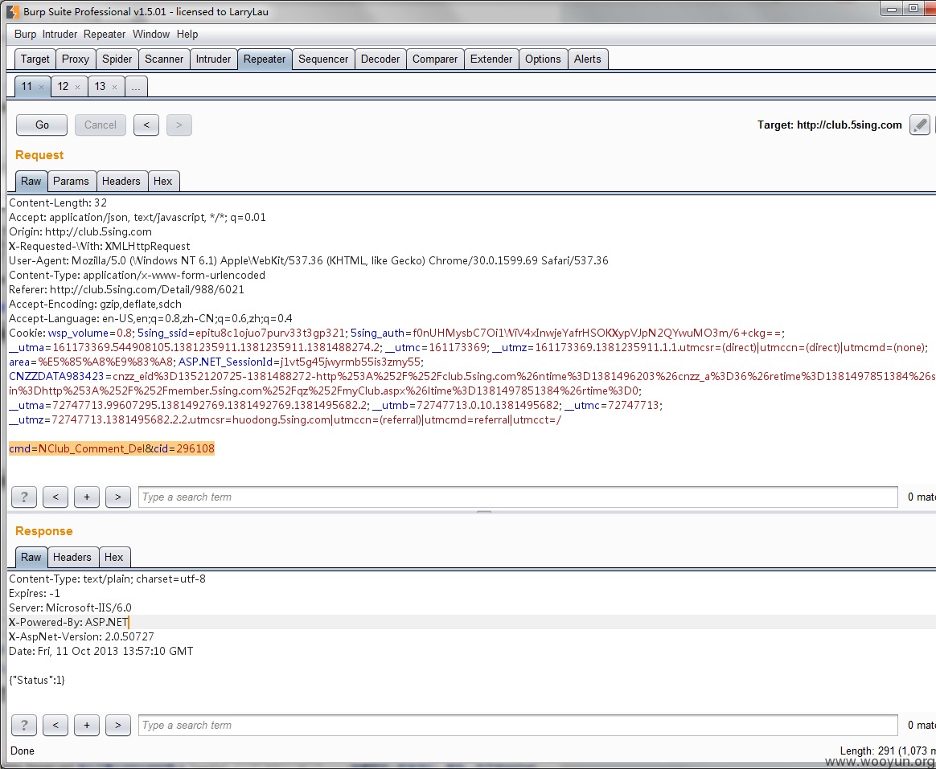Screen dimensions: 936x769
Task: Open the request search help button
Action: pos(24,497)
